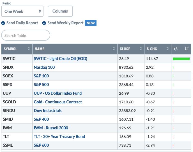Click the Columns button
Screen dimensions: 193x152
[60, 11]
